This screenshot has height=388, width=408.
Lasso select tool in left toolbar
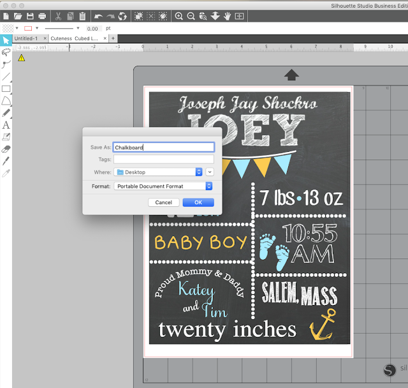click(x=6, y=52)
